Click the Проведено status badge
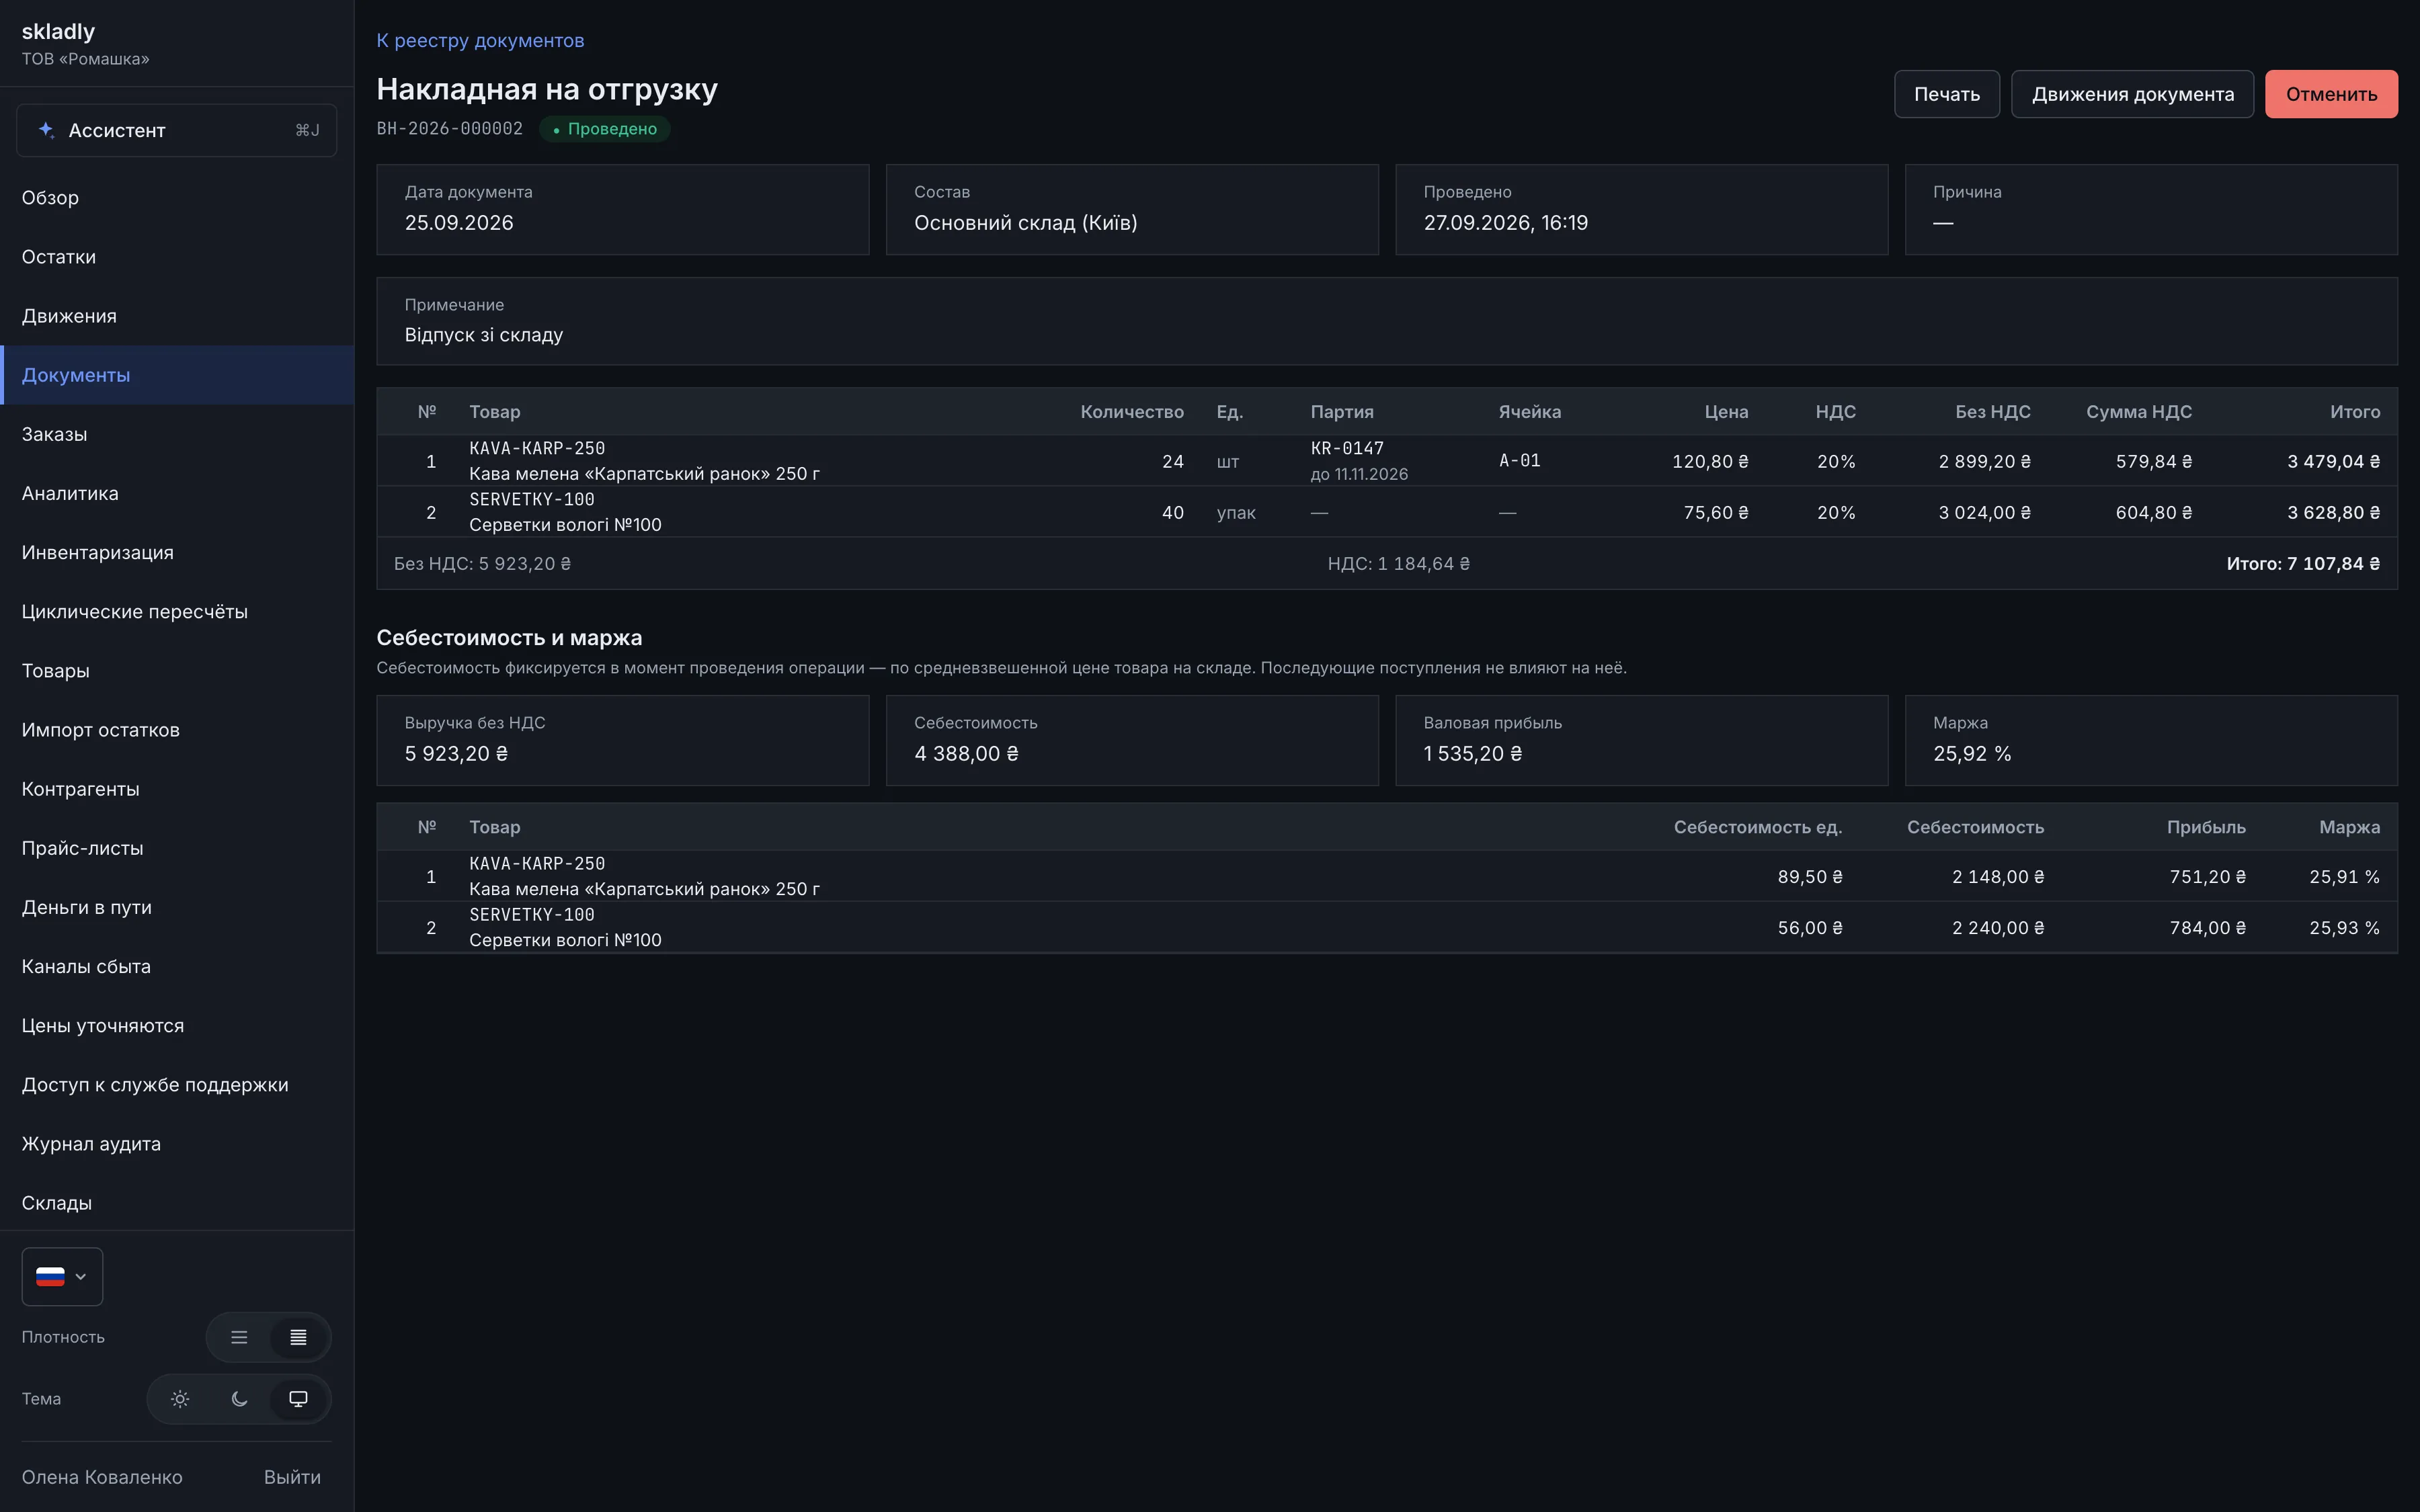 [605, 129]
